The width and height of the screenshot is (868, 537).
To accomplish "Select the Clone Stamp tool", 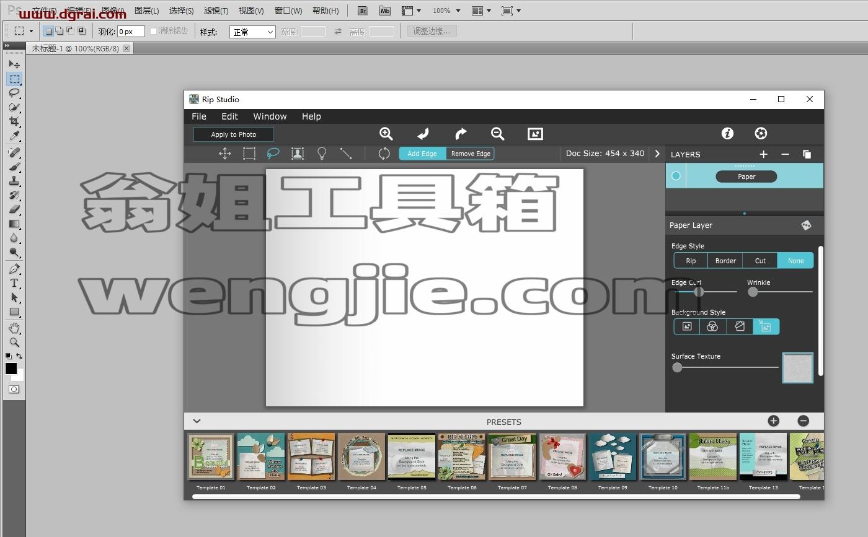I will coord(14,181).
